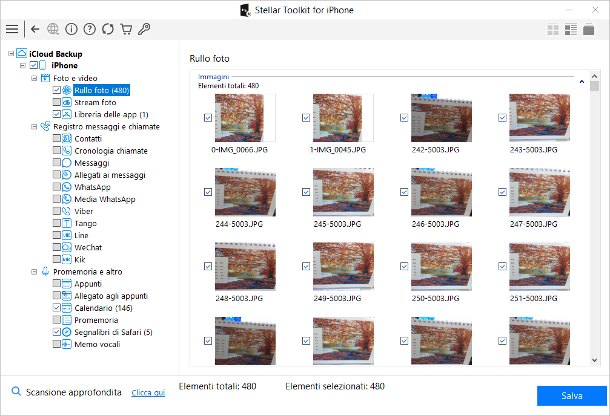Enable the WhatsApp checkbox

(56, 187)
